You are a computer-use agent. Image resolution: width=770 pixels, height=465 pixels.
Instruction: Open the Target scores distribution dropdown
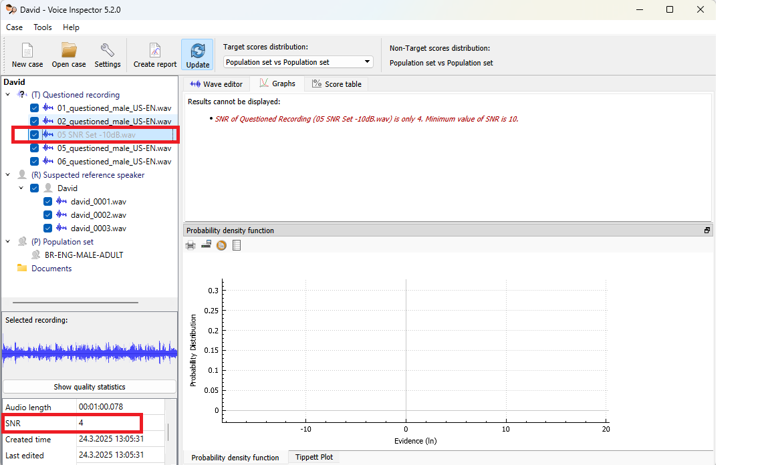pos(298,62)
